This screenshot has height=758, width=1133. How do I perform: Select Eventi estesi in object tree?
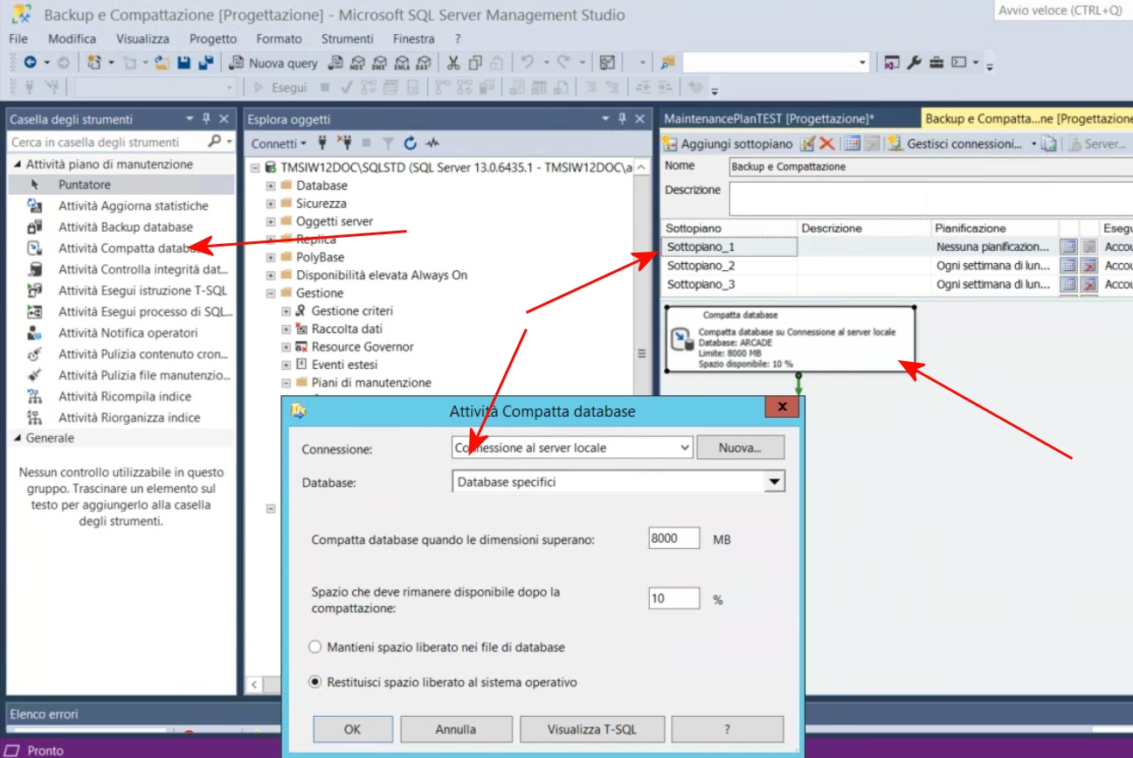(344, 365)
